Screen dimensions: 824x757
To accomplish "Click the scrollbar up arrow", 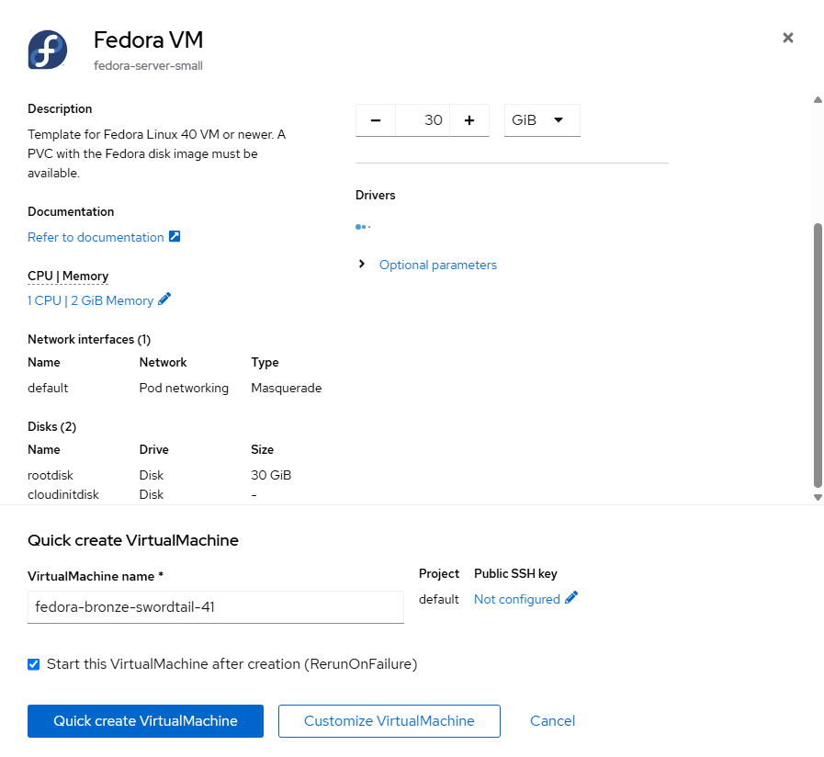I will [818, 100].
